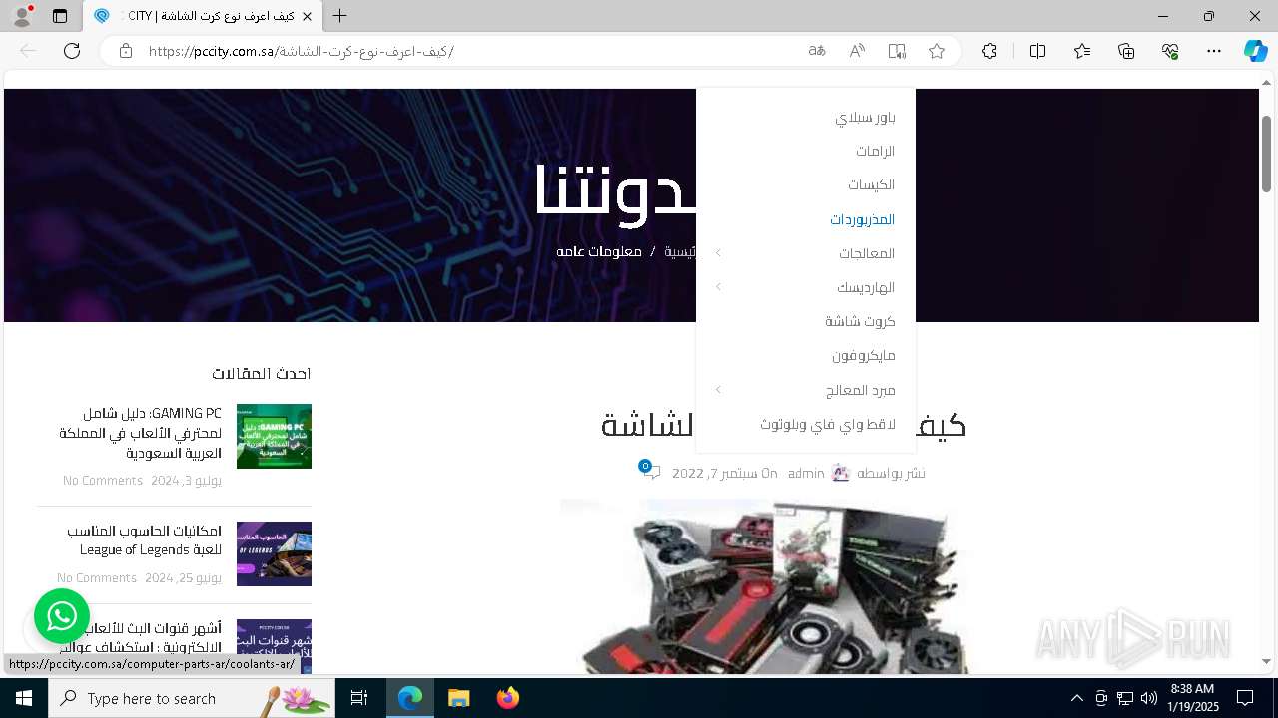1278x718 pixels.
Task: Click No Comments under League of Legends article
Action: 97,578
